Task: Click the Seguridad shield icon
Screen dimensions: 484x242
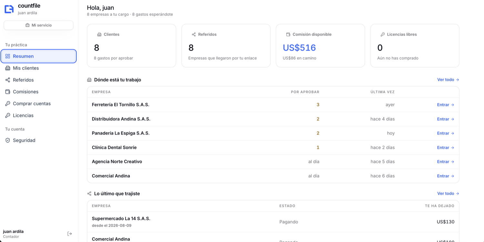Action: coord(8,140)
